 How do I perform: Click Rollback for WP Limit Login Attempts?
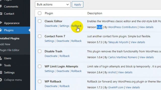coord(76,71)
